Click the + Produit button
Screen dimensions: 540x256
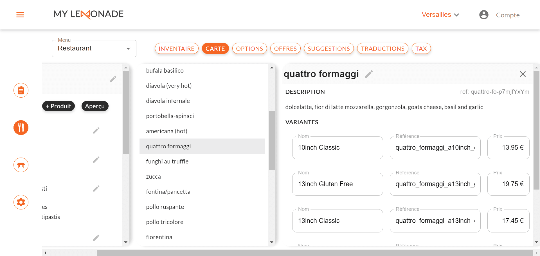(58, 106)
